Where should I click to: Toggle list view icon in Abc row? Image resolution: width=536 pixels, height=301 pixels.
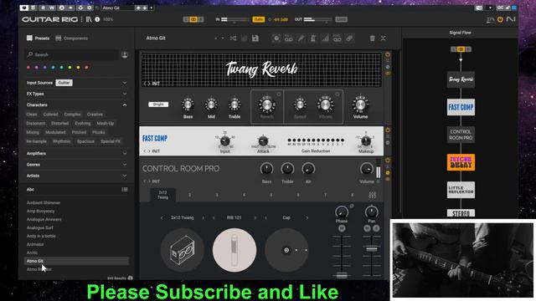[125, 190]
